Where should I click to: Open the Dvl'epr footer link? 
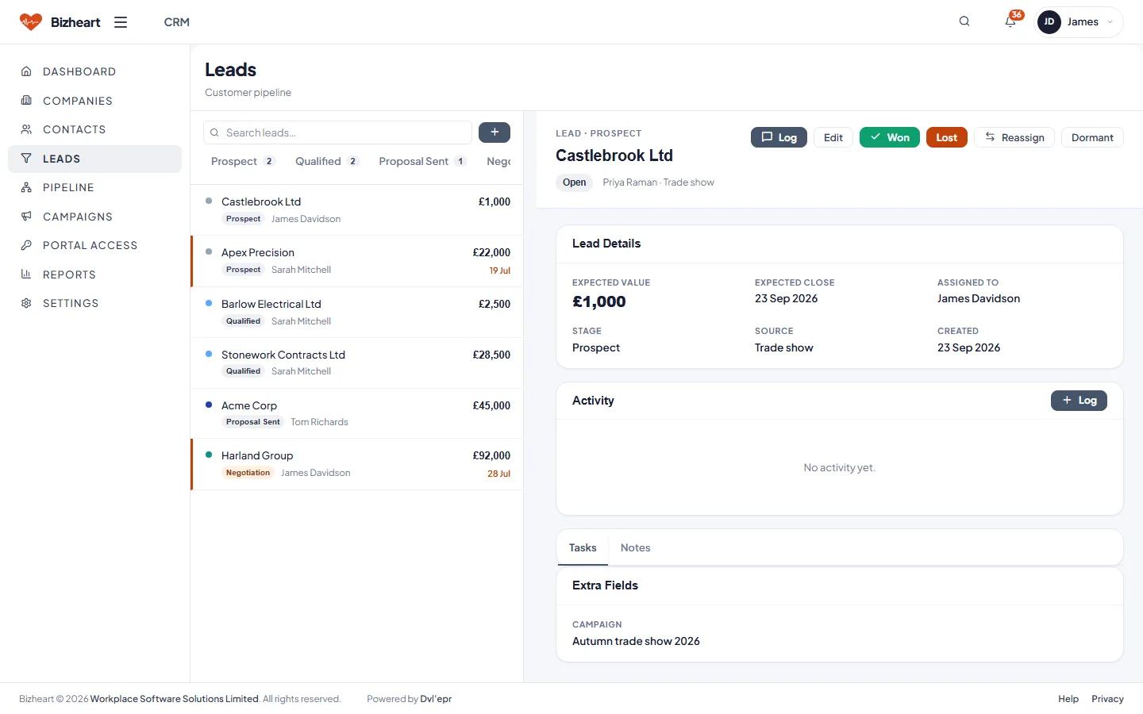click(x=436, y=699)
